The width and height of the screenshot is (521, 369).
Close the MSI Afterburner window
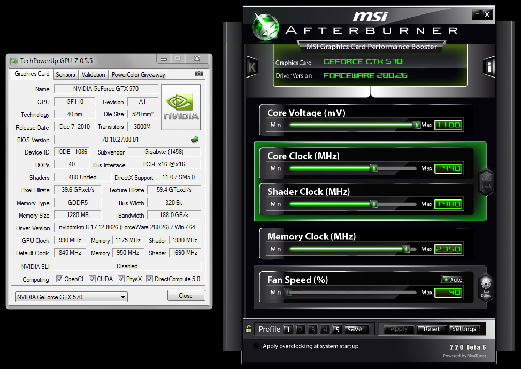pos(487,14)
